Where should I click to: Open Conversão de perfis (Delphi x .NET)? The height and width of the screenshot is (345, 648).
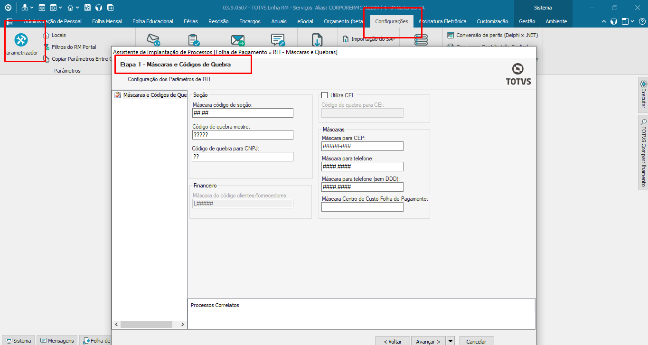point(493,35)
